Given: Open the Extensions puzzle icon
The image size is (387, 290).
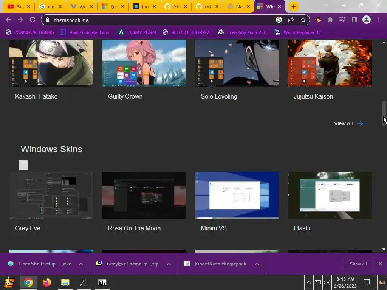Looking at the screenshot, I should tap(330, 20).
